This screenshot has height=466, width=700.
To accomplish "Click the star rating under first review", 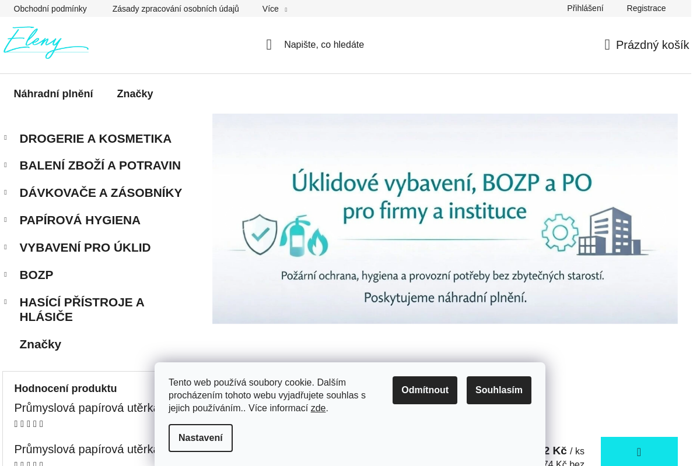I will [x=29, y=424].
